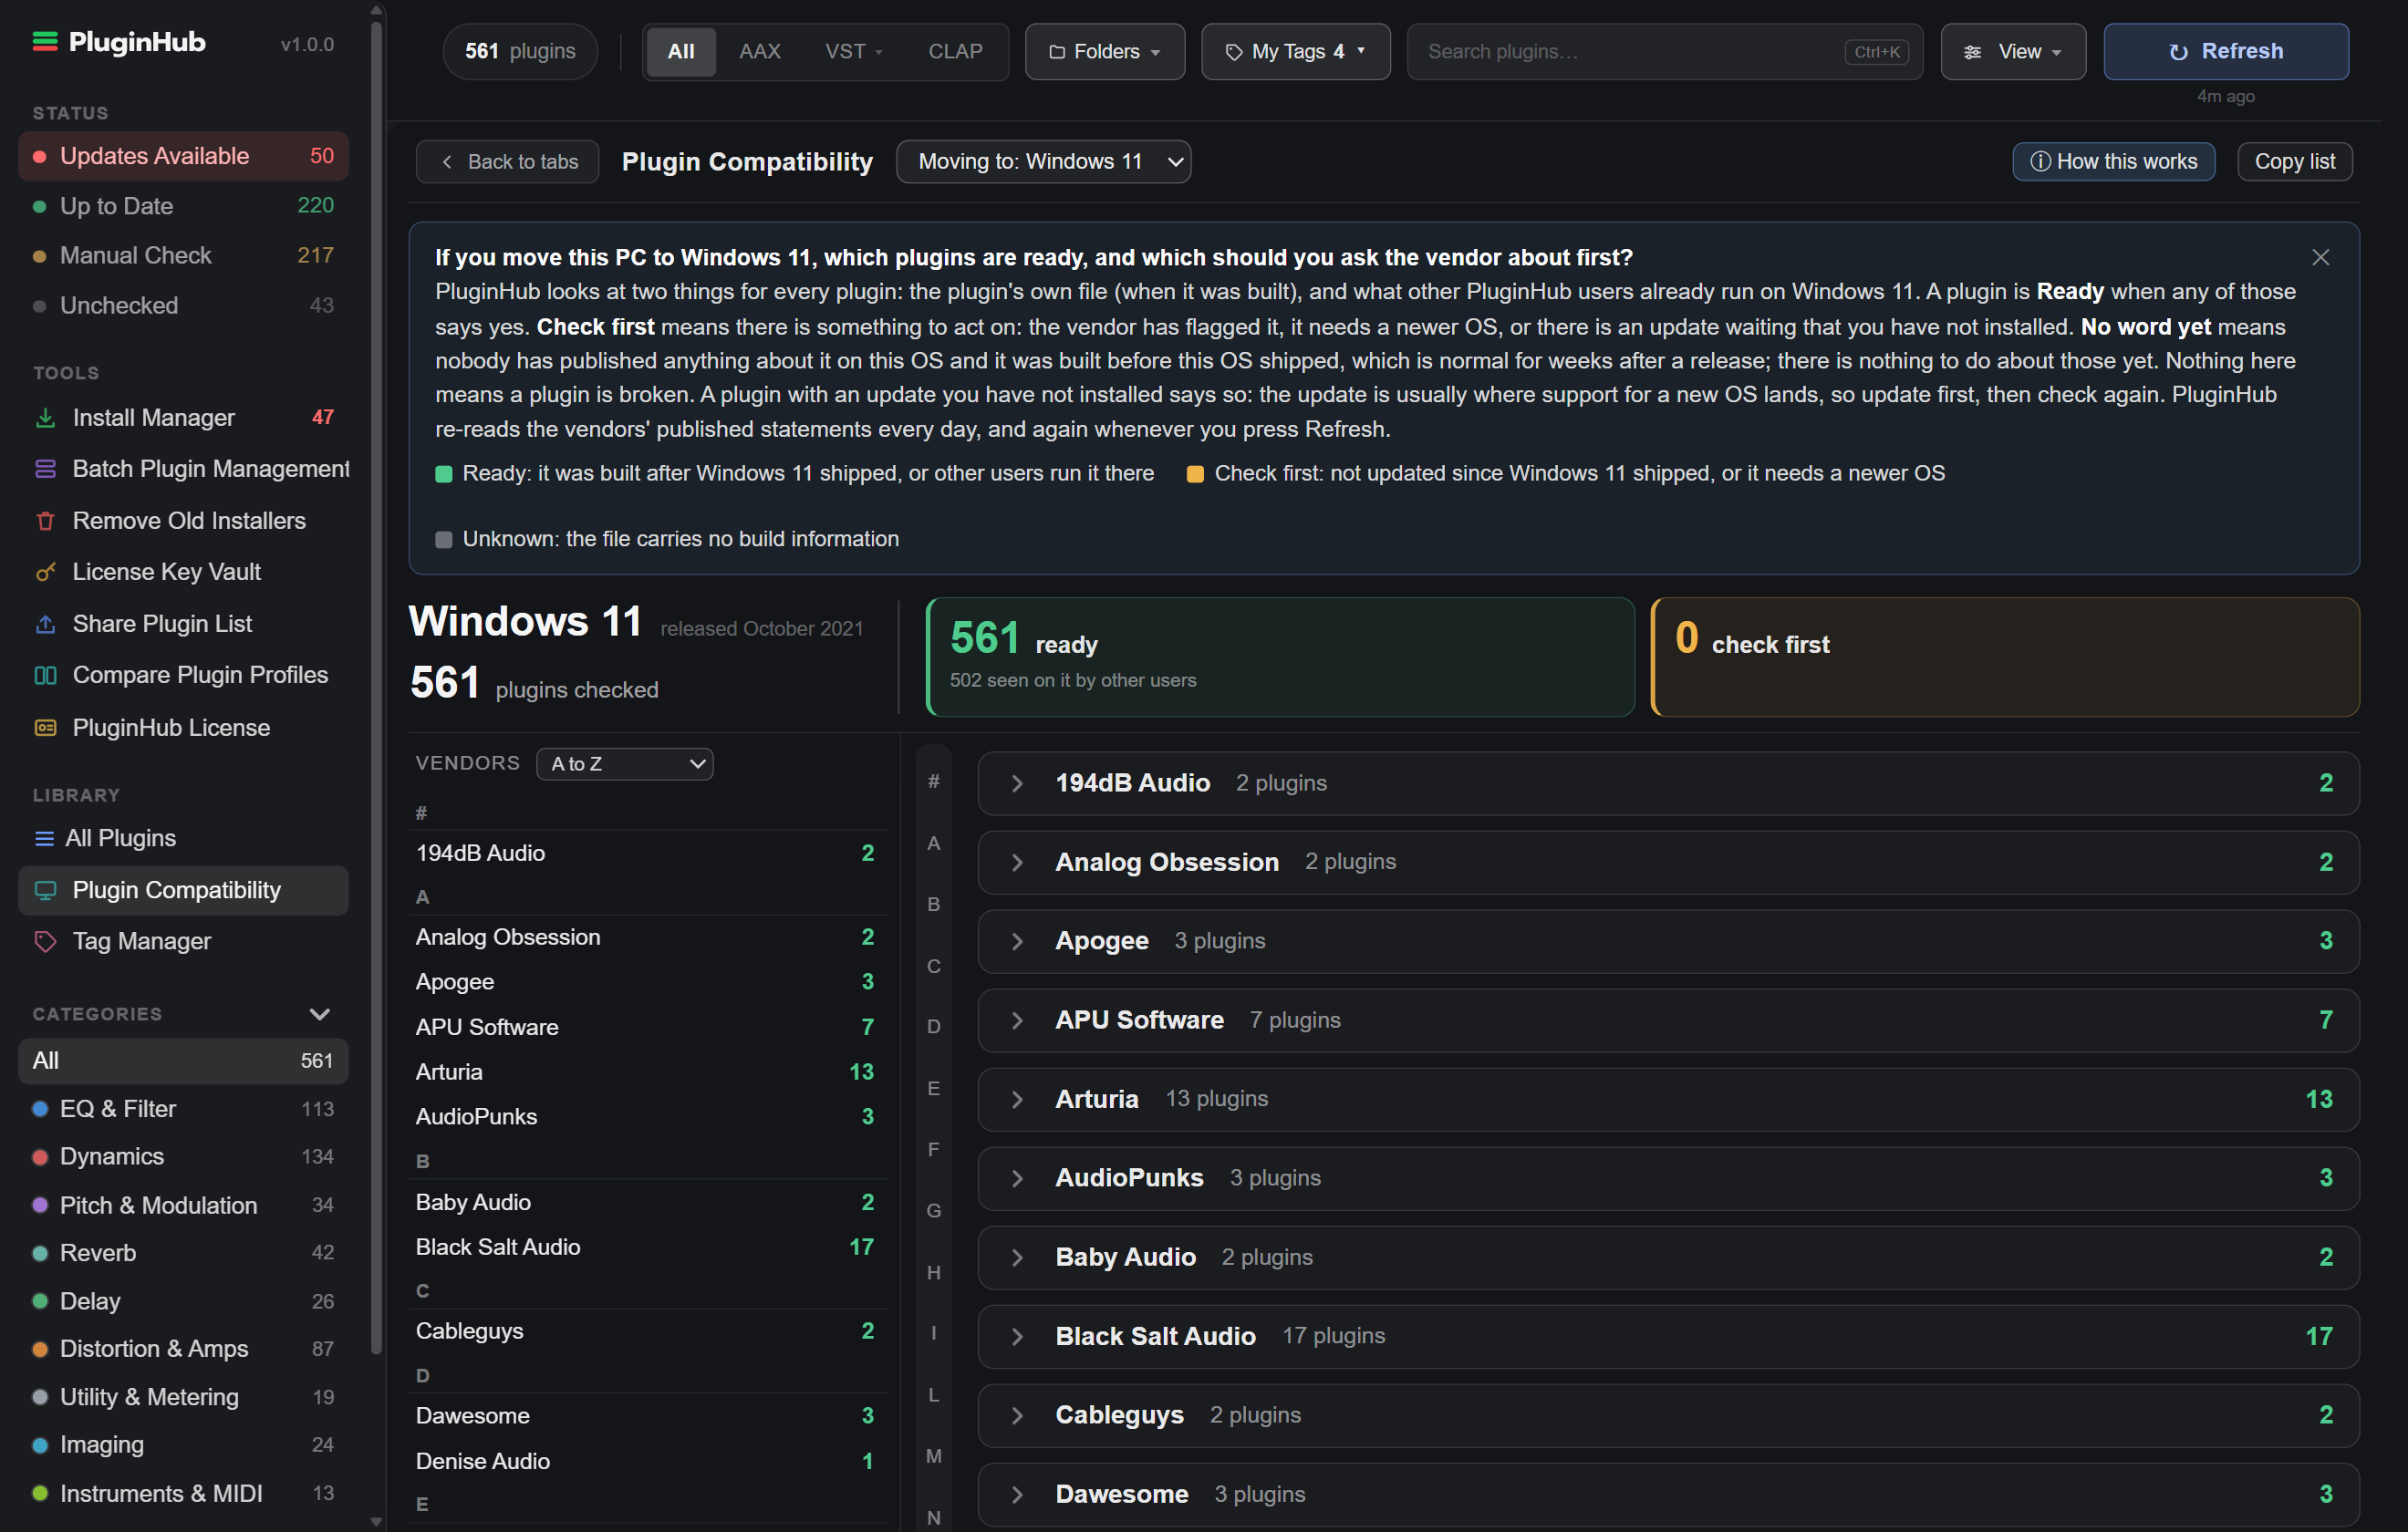The image size is (2408, 1532).
Task: Click the 0 check first card
Action: [2005, 657]
